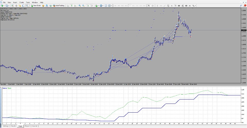Expand the Profiles dropdown arrow
The height and width of the screenshot is (128, 247).
tap(9, 6)
